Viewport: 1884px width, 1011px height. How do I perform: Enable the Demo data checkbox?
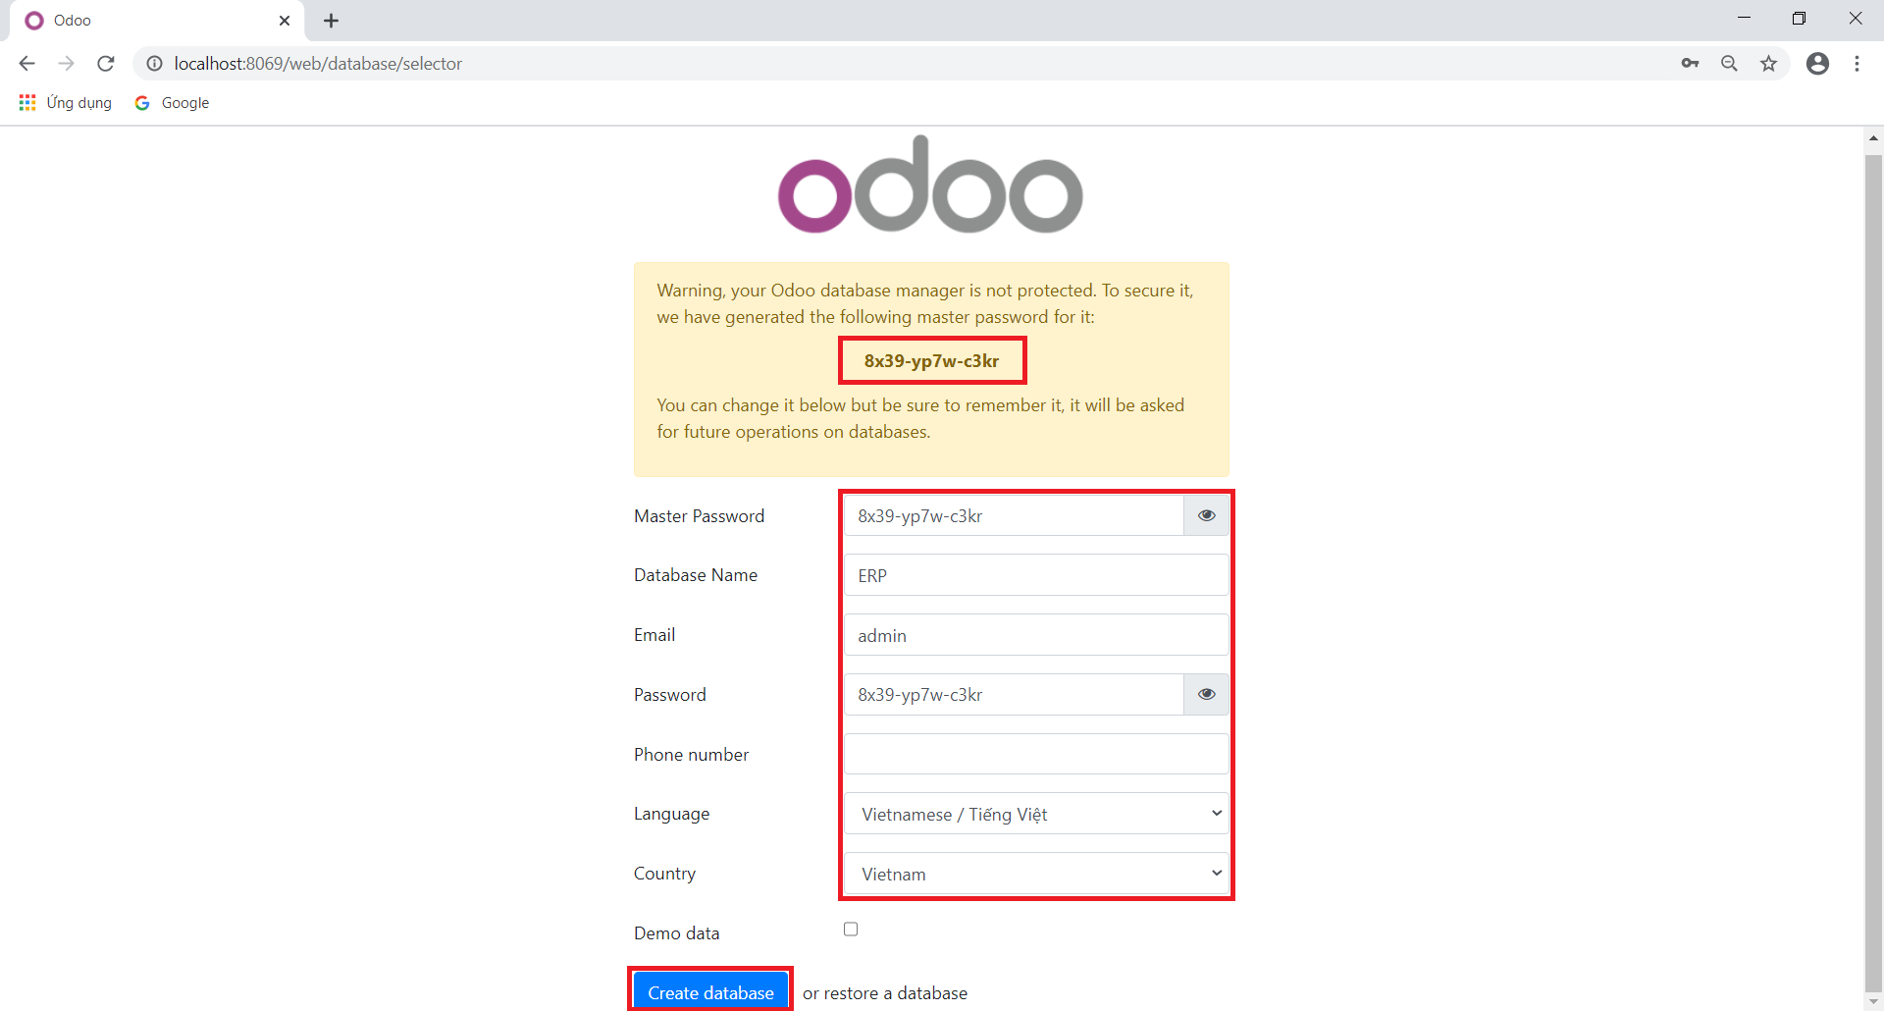pyautogui.click(x=851, y=929)
